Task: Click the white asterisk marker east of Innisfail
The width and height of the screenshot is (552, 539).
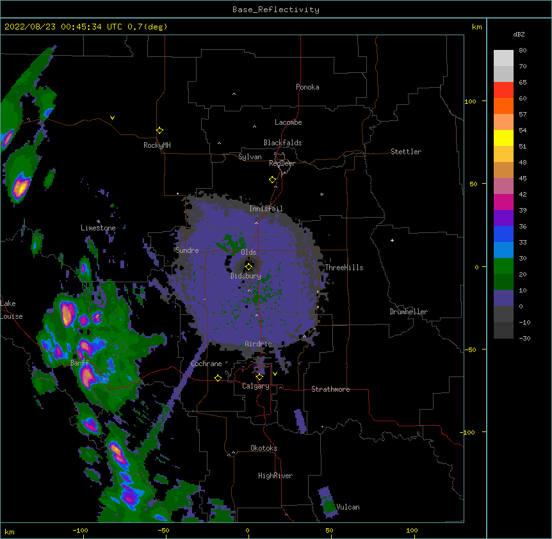Action: click(x=321, y=195)
